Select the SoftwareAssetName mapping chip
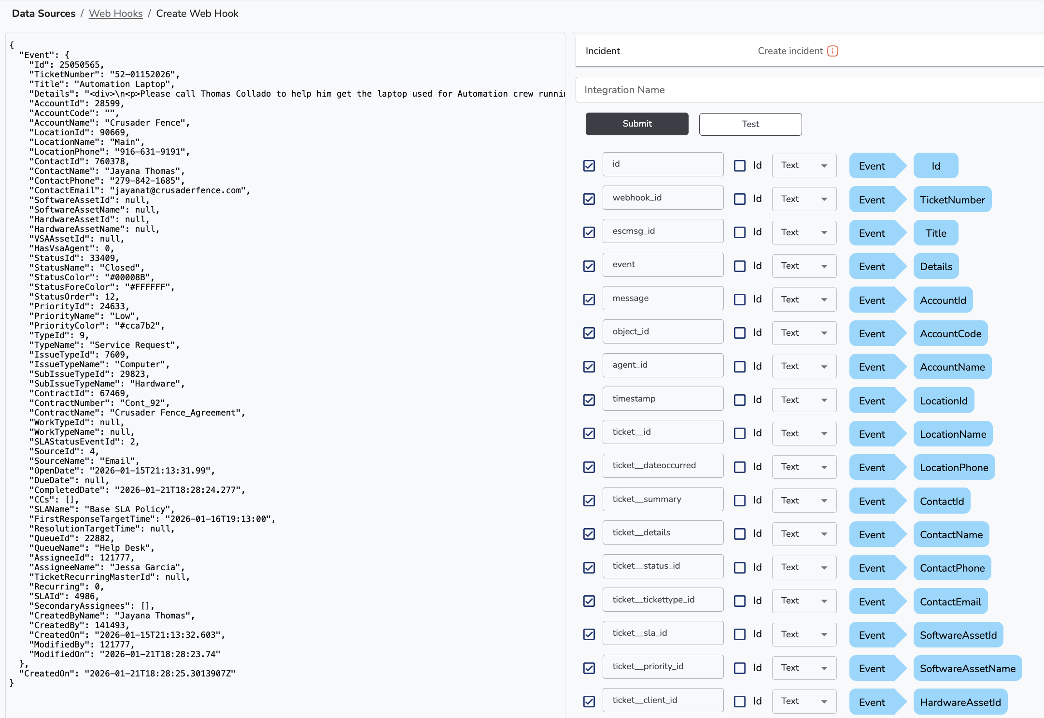The width and height of the screenshot is (1044, 718). point(967,668)
